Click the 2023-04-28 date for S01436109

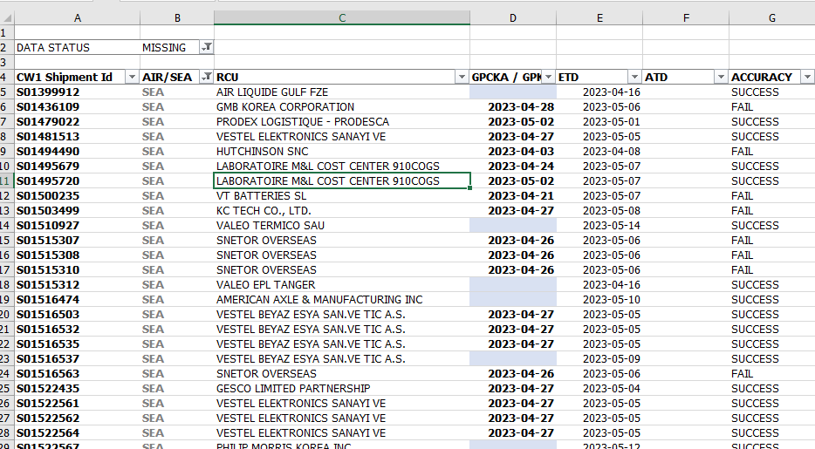513,107
